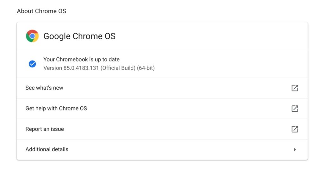Click the blue up-to-date checkmark icon
This screenshot has width=324, height=171.
coord(32,64)
